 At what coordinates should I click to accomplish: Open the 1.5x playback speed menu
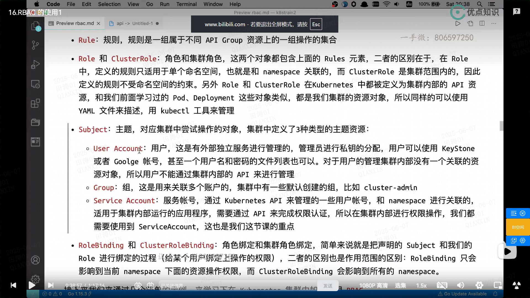[421, 286]
